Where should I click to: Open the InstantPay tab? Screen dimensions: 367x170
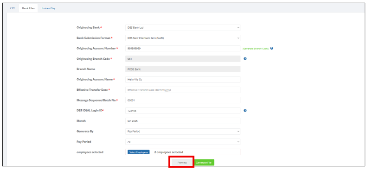coord(48,8)
